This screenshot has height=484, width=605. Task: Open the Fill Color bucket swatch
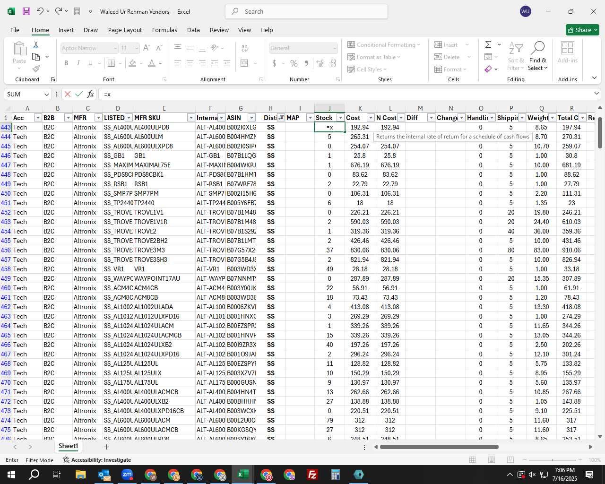tap(132, 63)
